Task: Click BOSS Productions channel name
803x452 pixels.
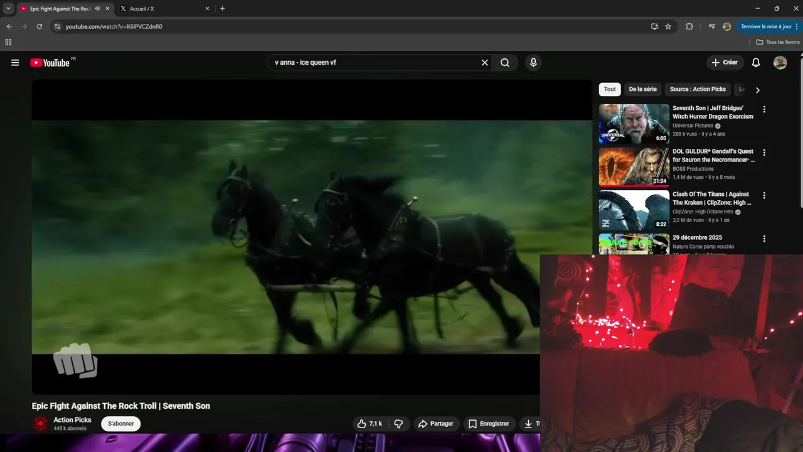Action: point(693,169)
